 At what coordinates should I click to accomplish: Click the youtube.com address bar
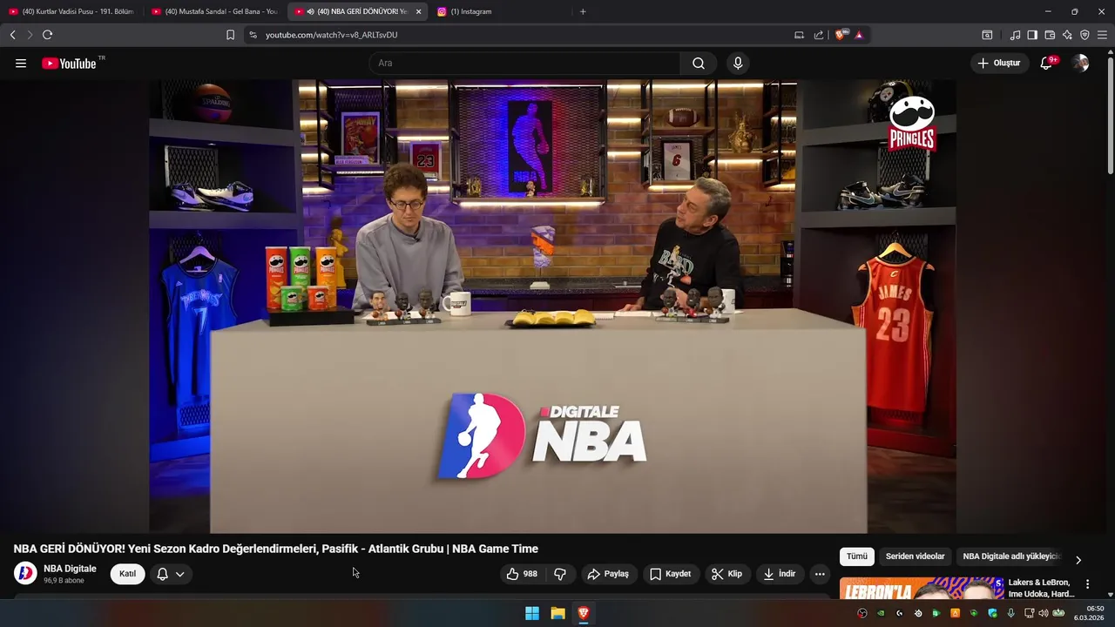click(523, 35)
